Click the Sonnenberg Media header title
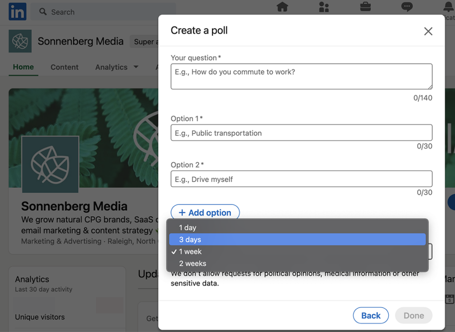The image size is (455, 332). (81, 41)
